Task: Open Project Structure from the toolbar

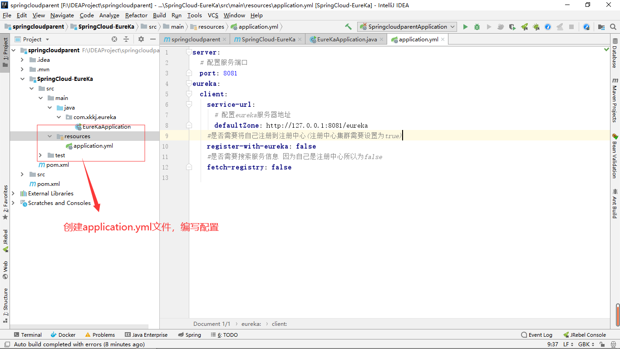Action: 601,27
